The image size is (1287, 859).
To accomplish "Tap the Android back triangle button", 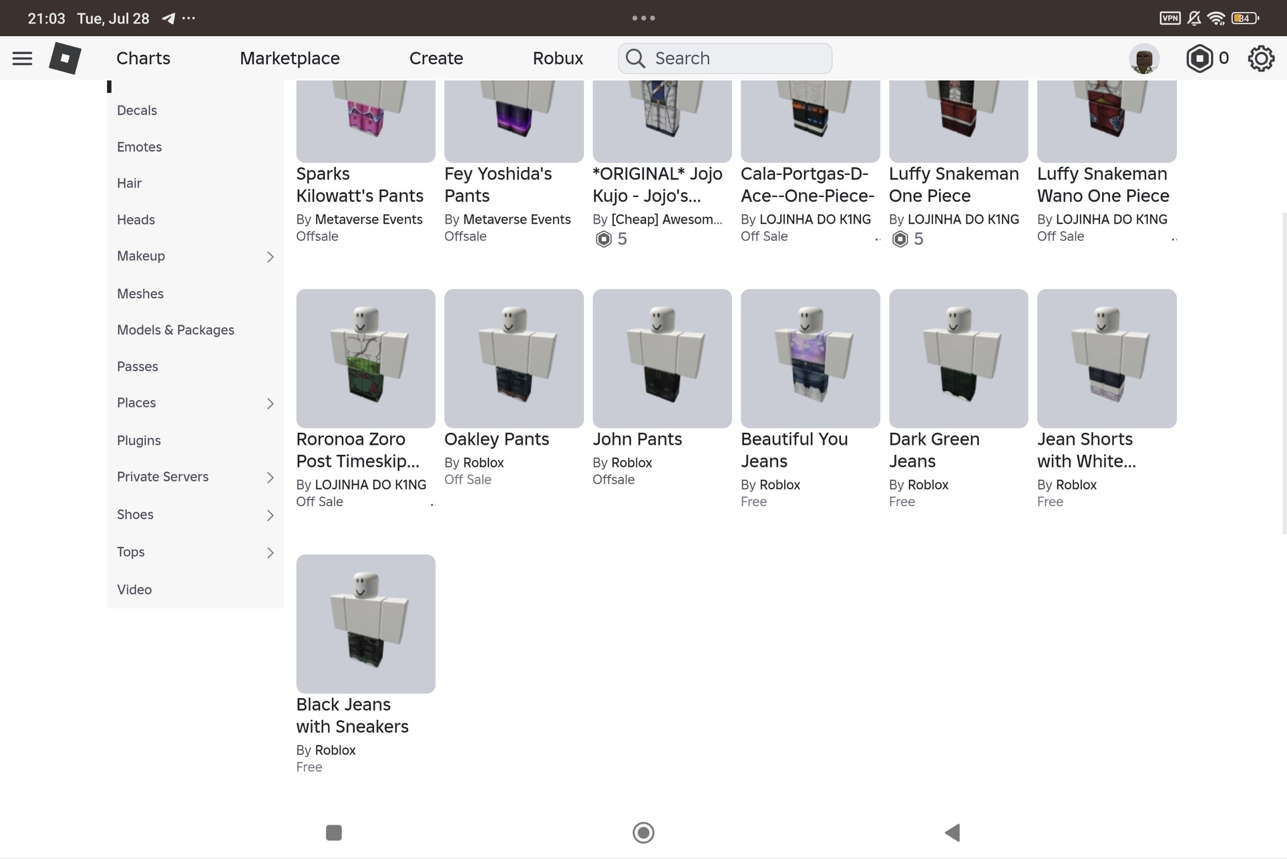I will click(x=952, y=832).
